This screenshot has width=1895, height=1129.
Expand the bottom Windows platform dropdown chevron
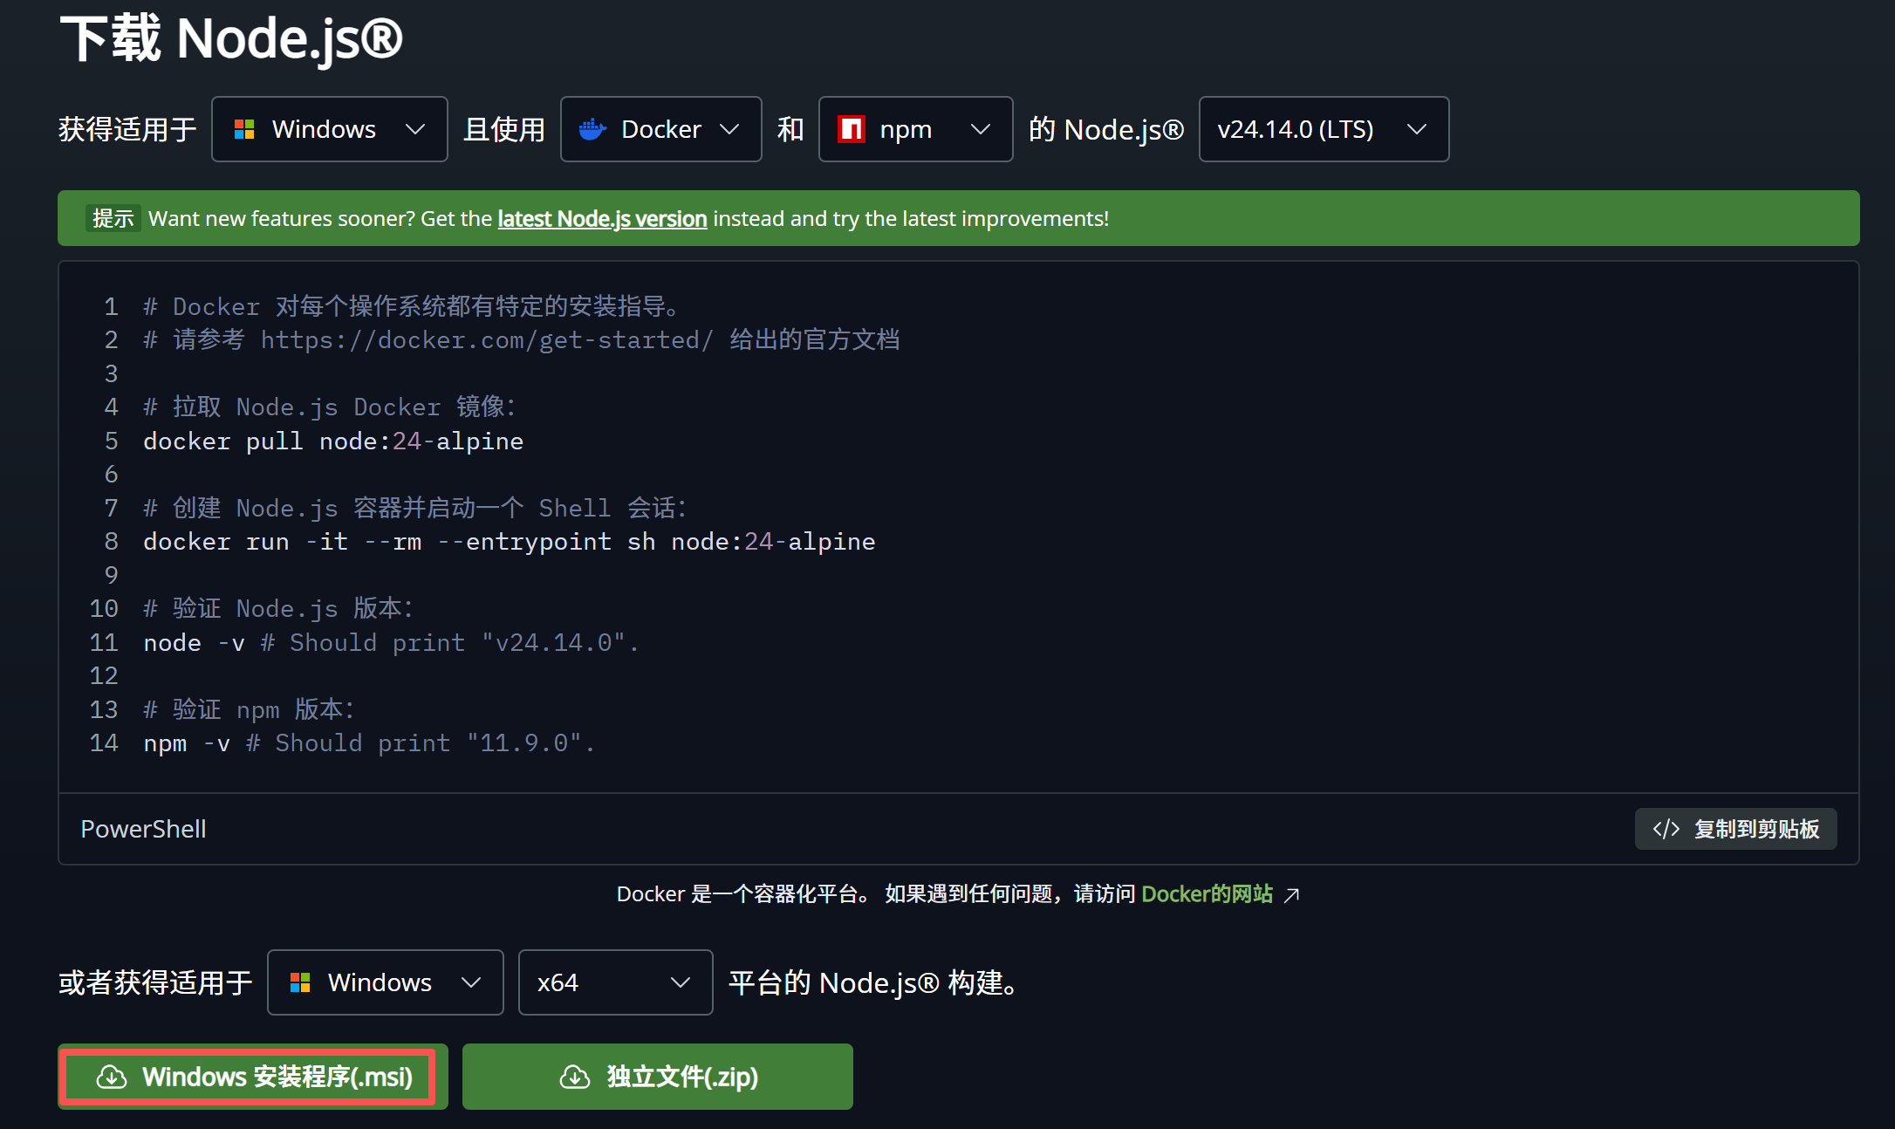click(471, 982)
